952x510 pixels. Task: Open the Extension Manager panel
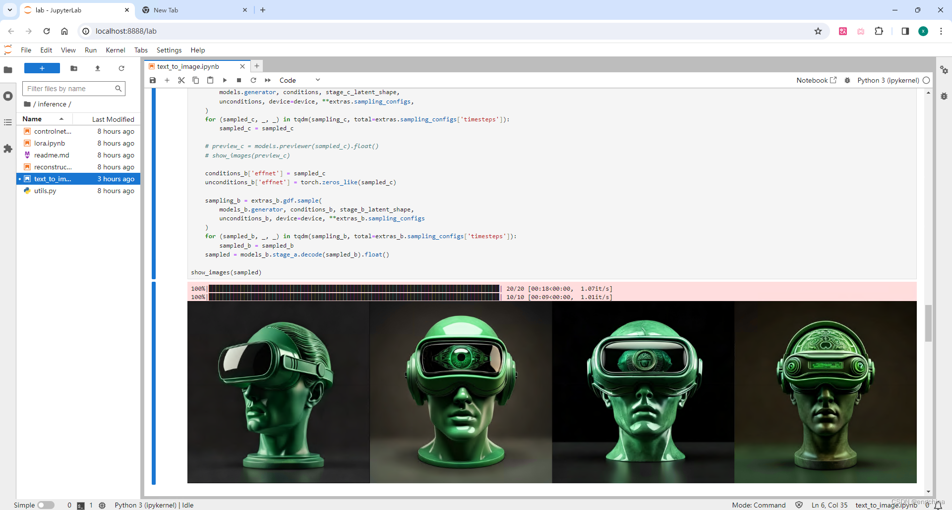(x=8, y=149)
